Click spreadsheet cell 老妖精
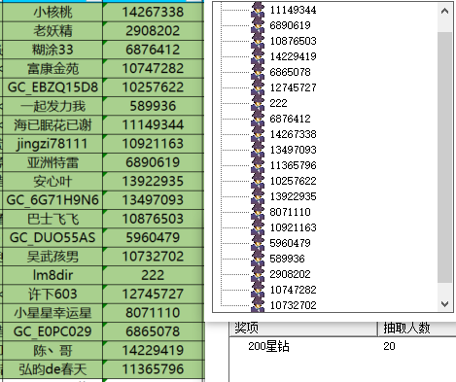The image size is (456, 382). pyautogui.click(x=53, y=31)
